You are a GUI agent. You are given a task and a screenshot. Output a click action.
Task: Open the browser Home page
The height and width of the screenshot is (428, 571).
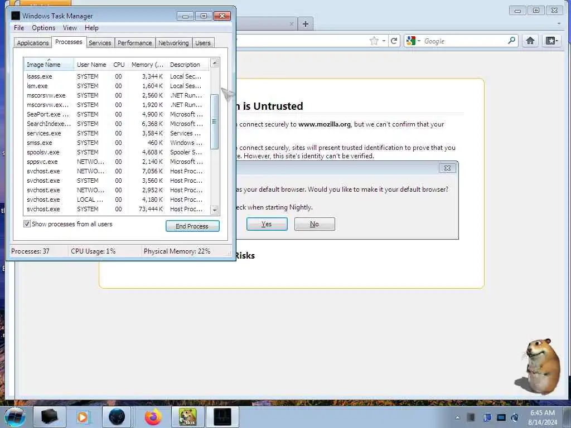click(530, 41)
